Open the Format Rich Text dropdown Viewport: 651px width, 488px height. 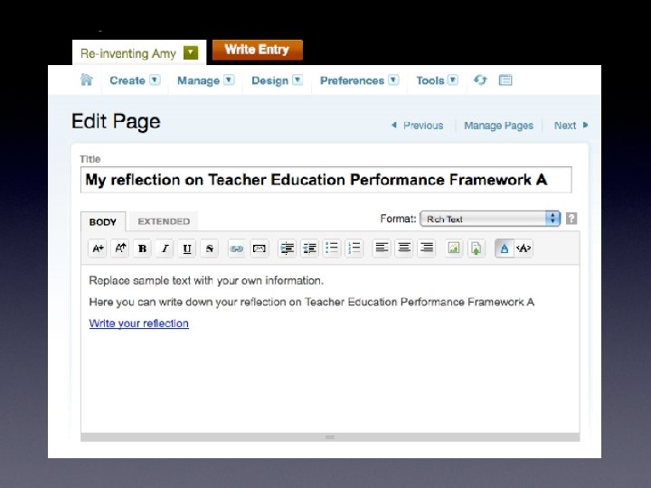(490, 219)
